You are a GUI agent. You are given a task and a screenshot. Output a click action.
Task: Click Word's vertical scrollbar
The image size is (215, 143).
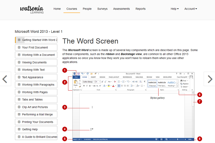click(193, 114)
